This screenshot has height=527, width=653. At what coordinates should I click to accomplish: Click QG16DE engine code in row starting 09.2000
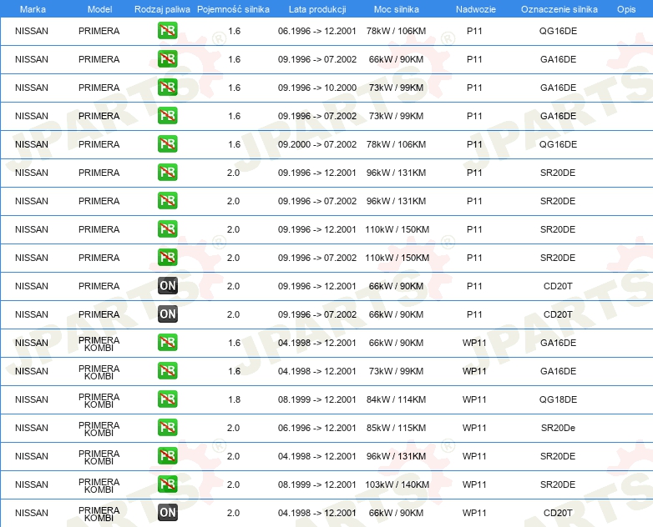(558, 144)
